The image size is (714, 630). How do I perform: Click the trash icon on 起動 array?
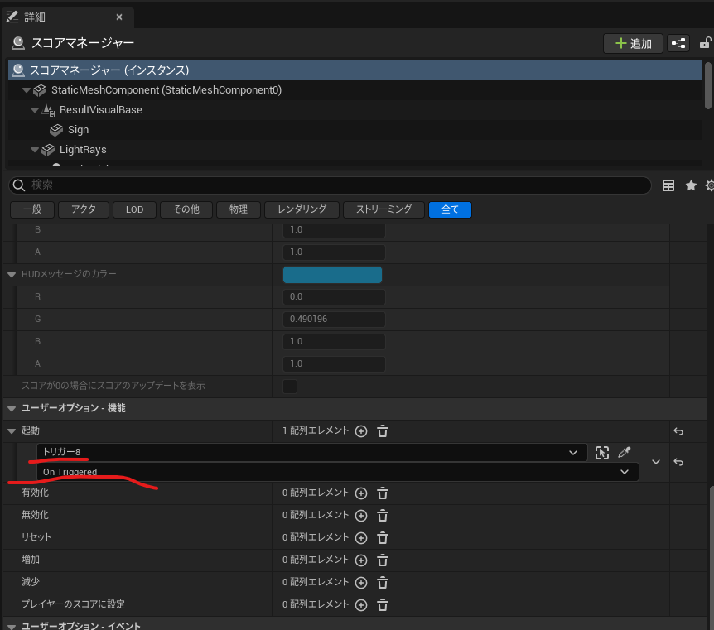[382, 431]
